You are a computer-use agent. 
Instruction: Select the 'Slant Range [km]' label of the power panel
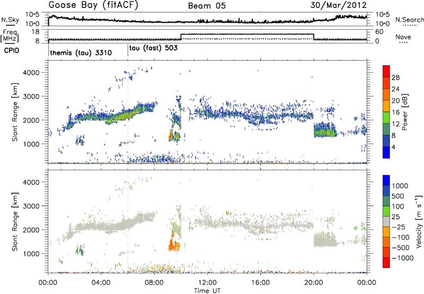point(15,113)
